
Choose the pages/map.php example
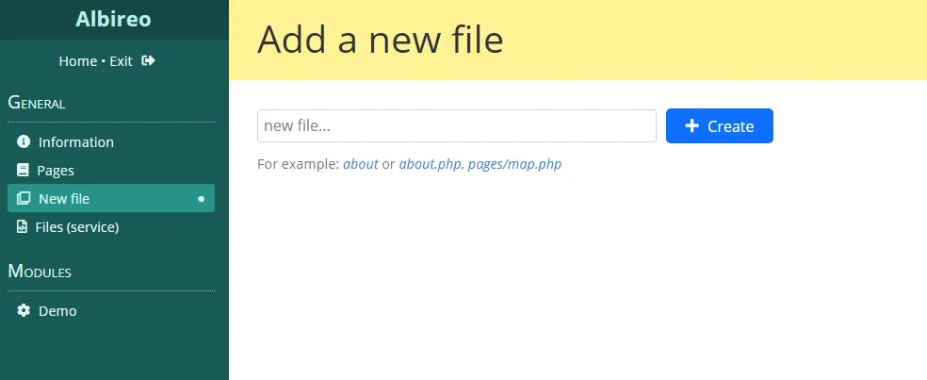(514, 164)
